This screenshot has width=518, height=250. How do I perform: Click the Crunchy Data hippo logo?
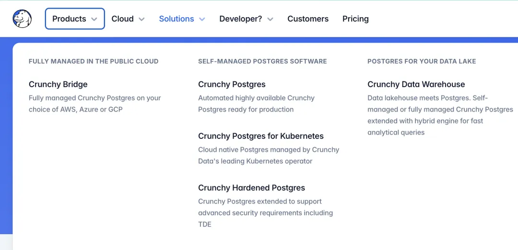22,19
